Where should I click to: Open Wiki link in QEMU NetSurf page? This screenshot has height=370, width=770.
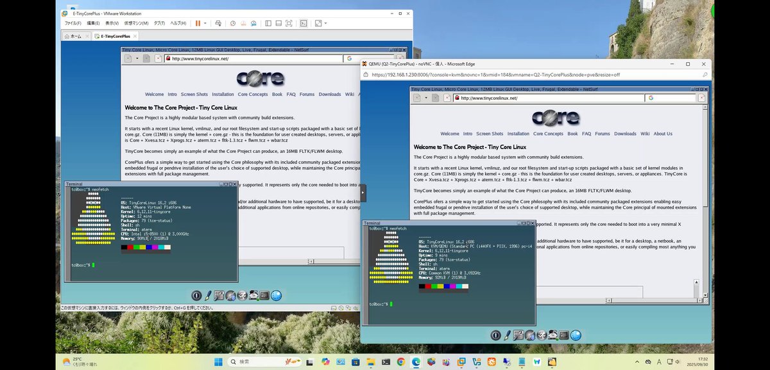coord(645,134)
